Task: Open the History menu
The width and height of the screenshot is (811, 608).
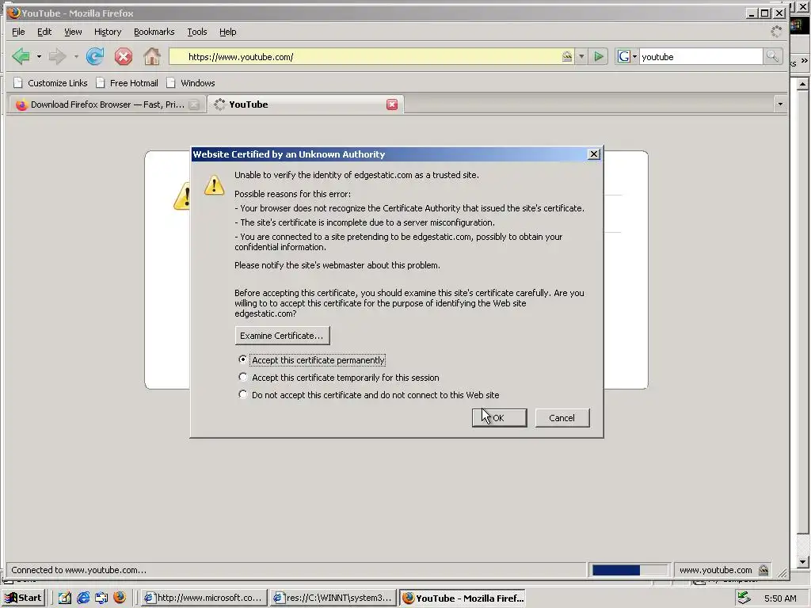Action: point(108,32)
